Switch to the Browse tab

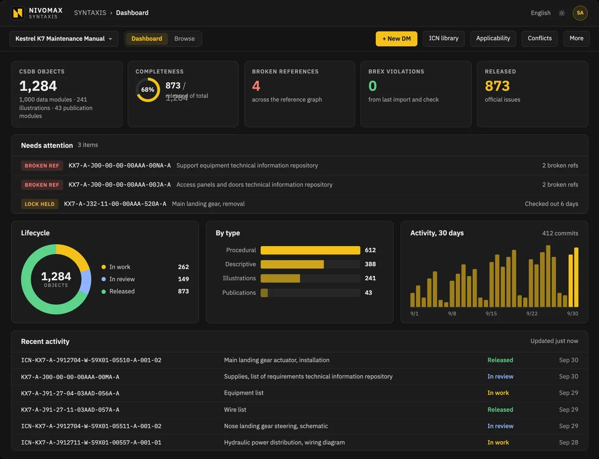(x=185, y=39)
